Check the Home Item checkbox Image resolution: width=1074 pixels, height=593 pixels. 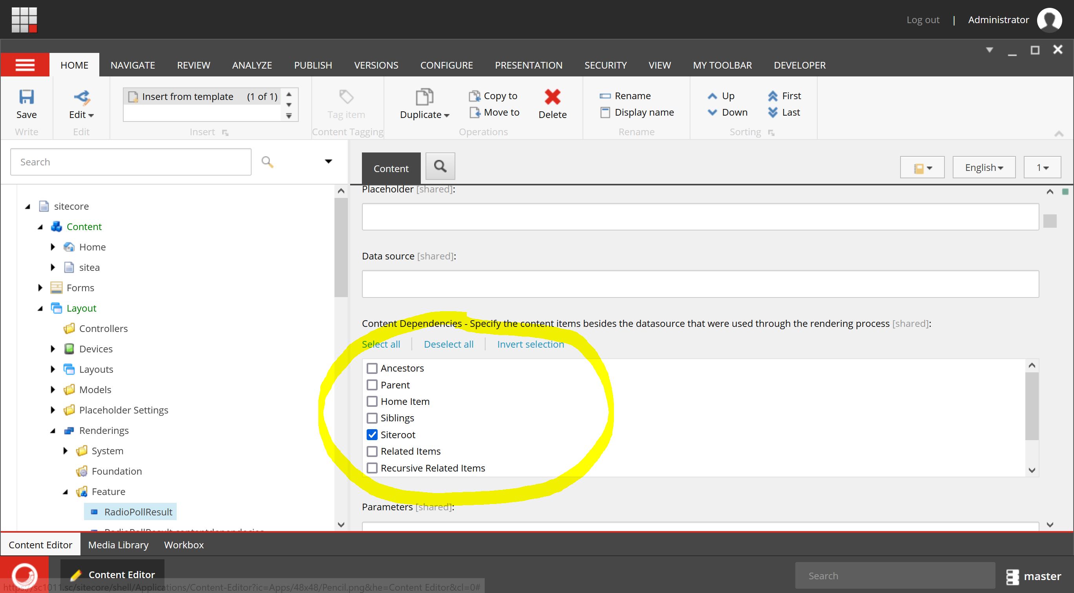(372, 402)
